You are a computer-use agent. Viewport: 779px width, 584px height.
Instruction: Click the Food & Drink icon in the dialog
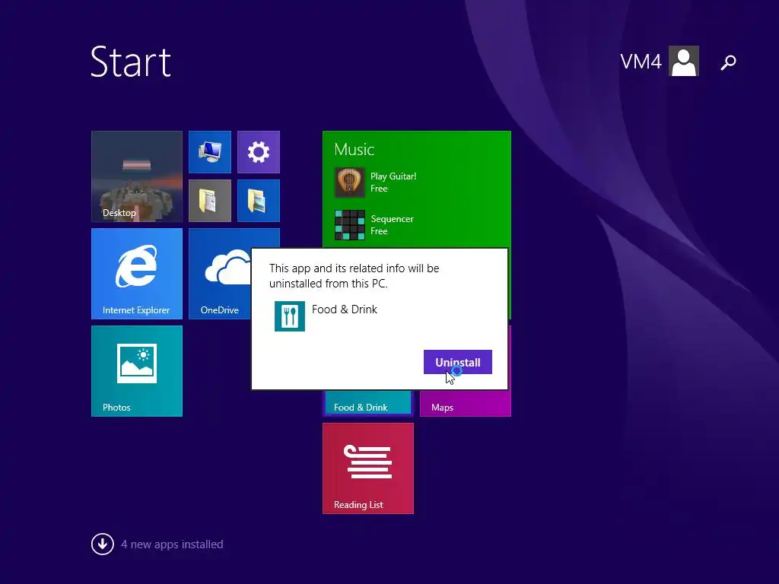click(290, 316)
